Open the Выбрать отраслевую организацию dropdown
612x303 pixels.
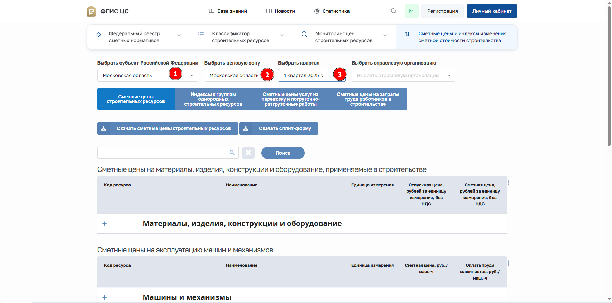click(403, 75)
